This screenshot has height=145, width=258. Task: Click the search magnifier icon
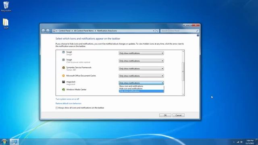coord(197,31)
